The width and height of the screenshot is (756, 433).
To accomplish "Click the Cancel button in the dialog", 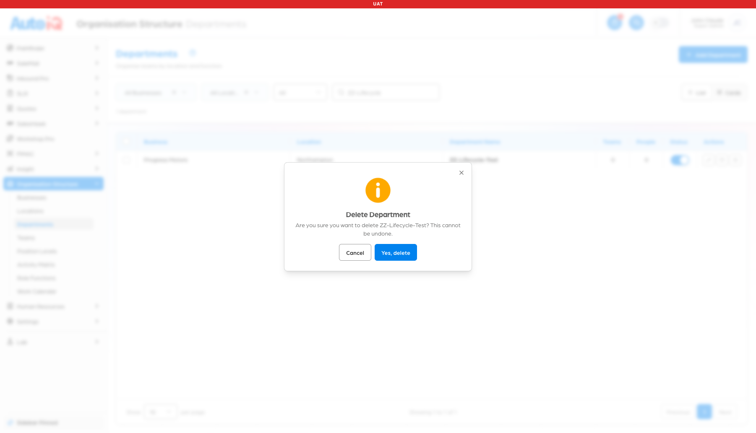I will pos(355,252).
